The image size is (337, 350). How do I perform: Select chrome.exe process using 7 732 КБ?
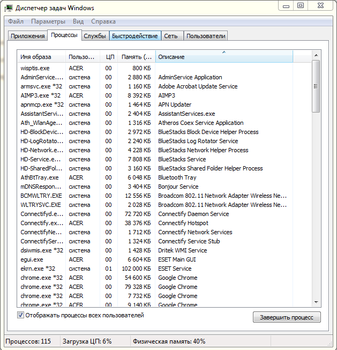point(155,296)
